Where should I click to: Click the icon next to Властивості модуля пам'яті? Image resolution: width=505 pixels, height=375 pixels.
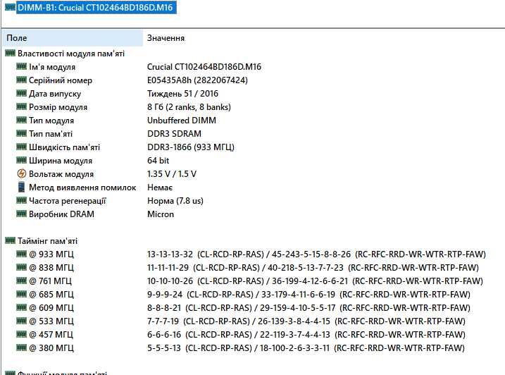pos(11,53)
